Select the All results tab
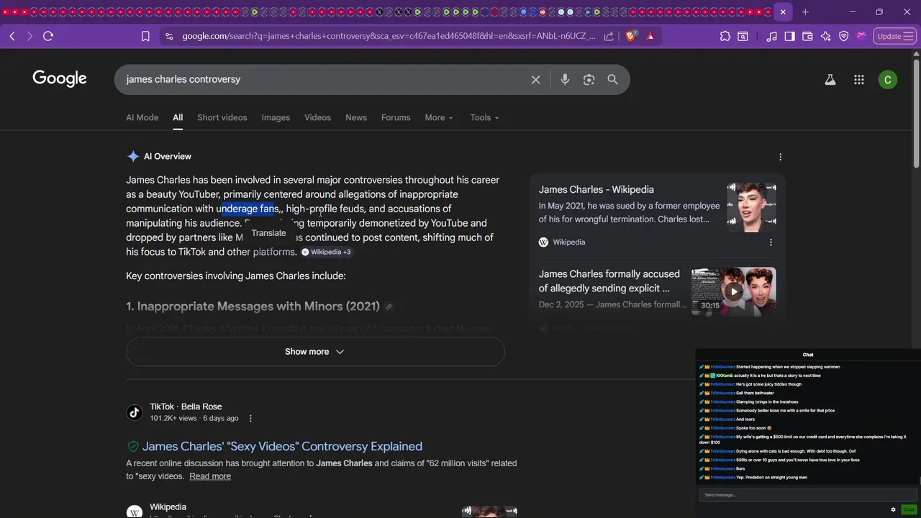Screen dimensions: 921x518 [178, 117]
